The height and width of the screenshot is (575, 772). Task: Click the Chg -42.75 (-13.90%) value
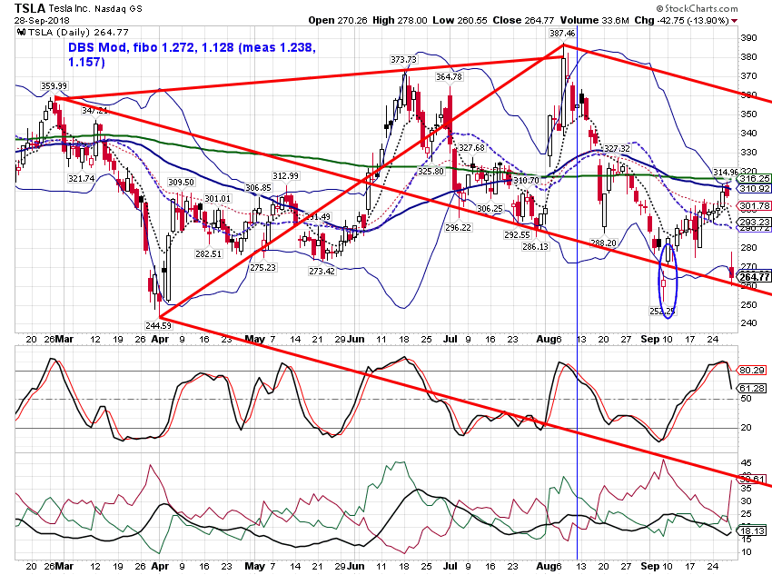point(682,20)
